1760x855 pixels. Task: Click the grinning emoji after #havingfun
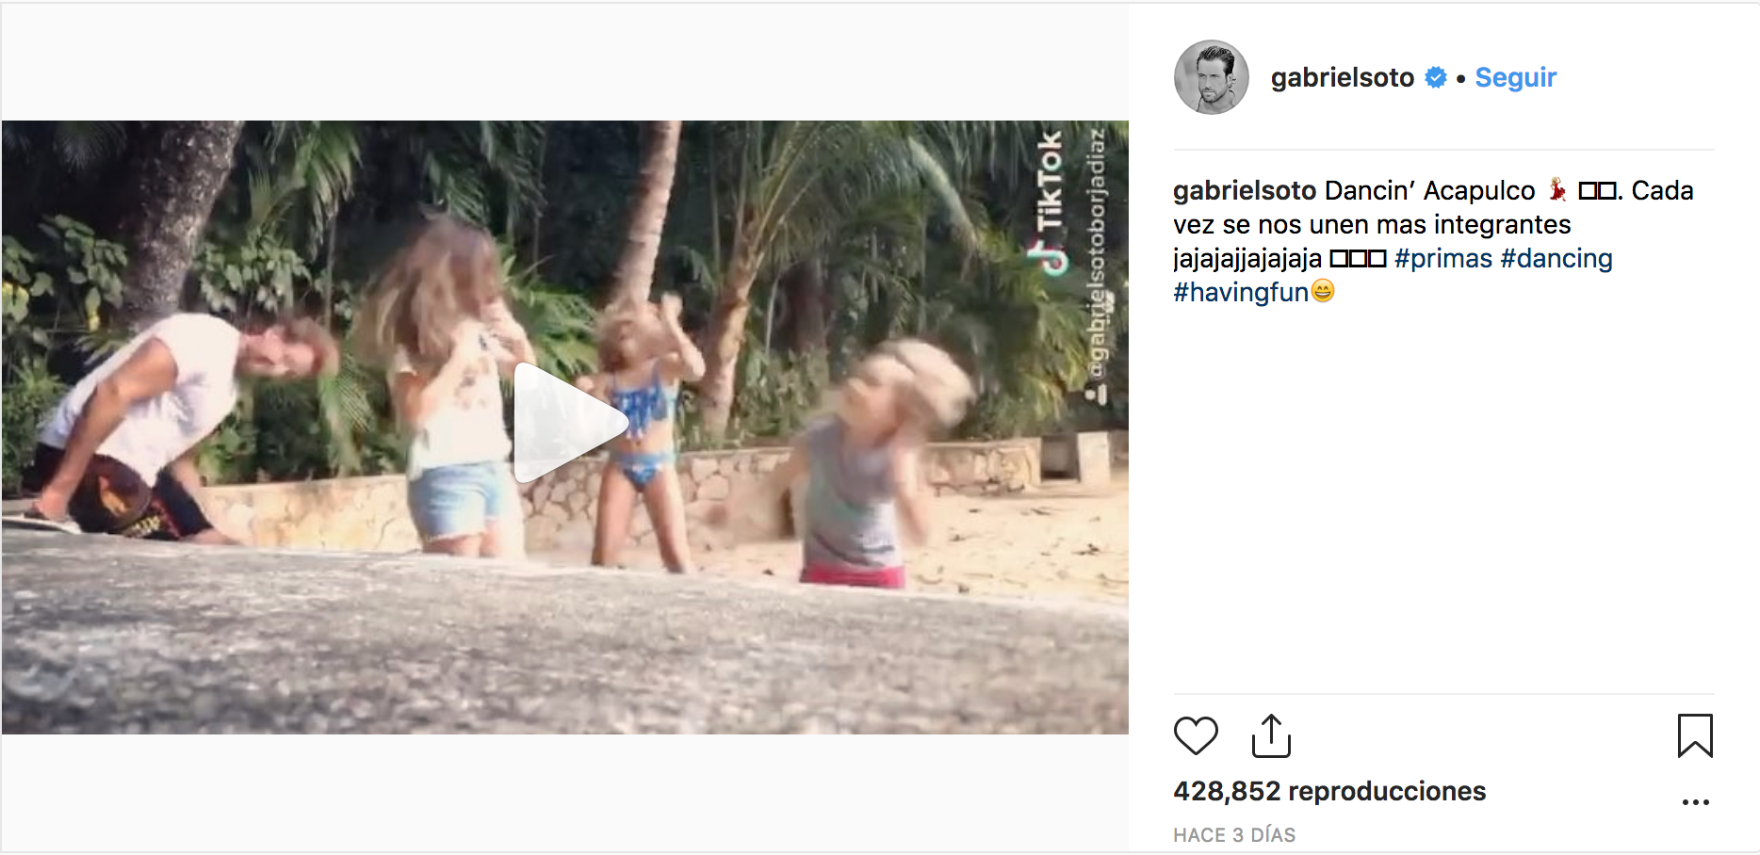pyautogui.click(x=1323, y=292)
